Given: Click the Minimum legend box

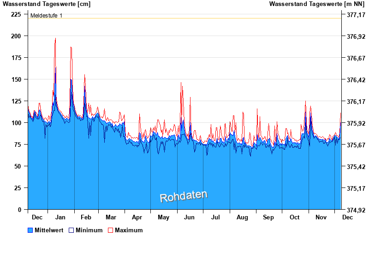Looking at the screenshot, I should 71,230.
